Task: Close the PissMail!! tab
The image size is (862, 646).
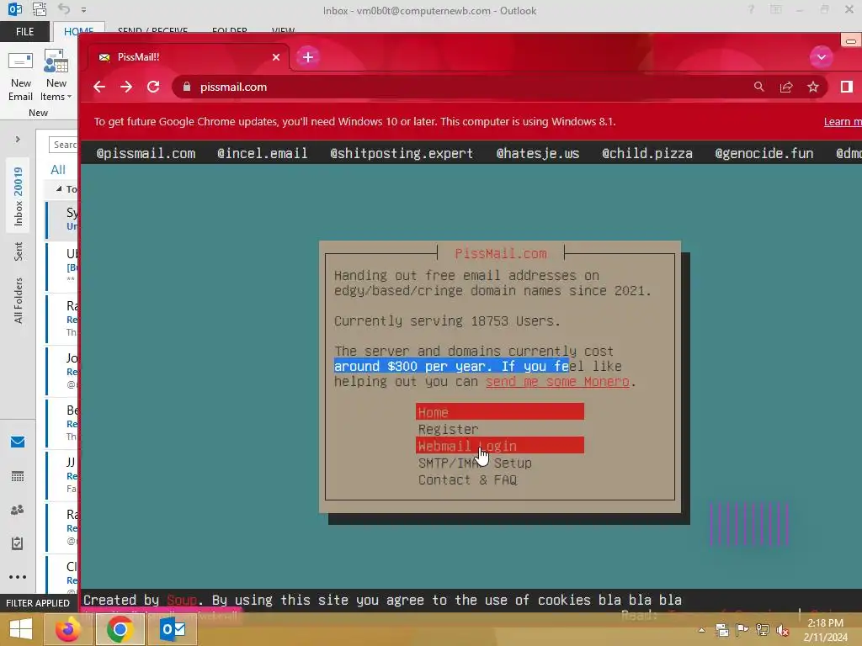Action: pos(276,57)
